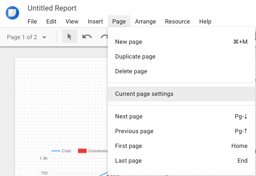Screen dimensions: 256x176
Task: Click the Cost legend entry
Action: click(61, 151)
